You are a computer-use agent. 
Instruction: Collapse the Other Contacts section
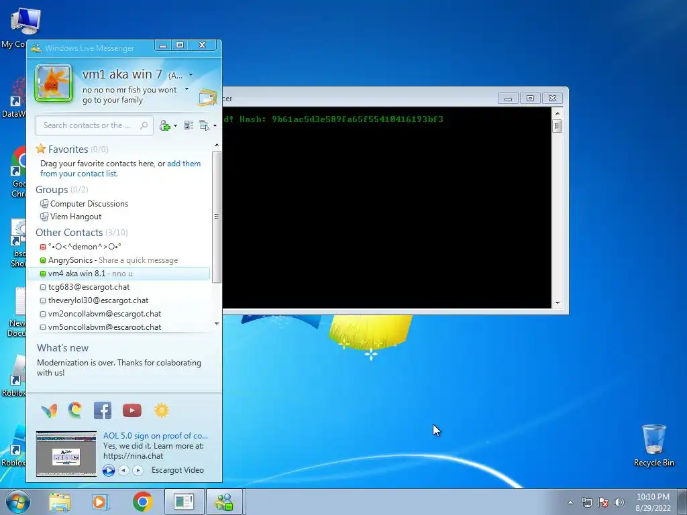(69, 233)
